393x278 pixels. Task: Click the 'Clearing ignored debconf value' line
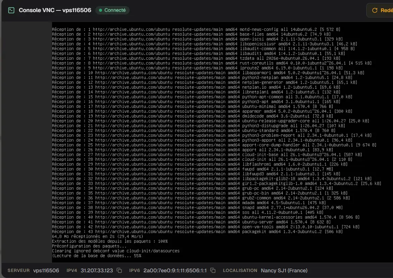click(x=116, y=251)
